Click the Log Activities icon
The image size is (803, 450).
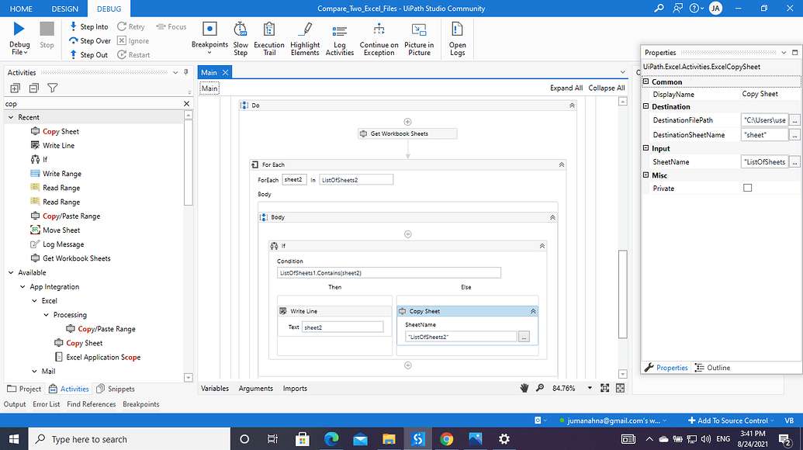tap(340, 31)
